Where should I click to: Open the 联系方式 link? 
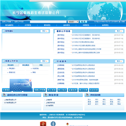12,72
